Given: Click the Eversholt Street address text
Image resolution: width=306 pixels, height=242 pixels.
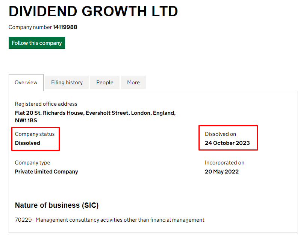Looking at the screenshot, I should [95, 113].
